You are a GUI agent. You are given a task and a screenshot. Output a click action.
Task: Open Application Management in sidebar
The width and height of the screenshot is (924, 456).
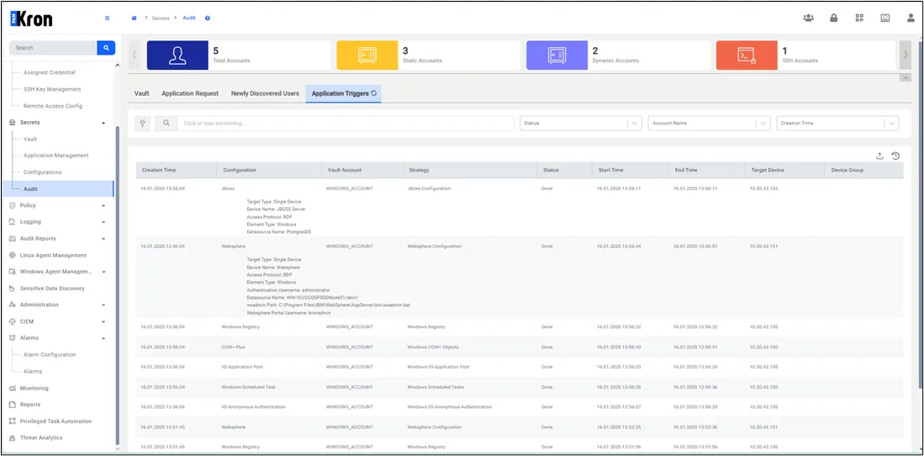(x=56, y=156)
